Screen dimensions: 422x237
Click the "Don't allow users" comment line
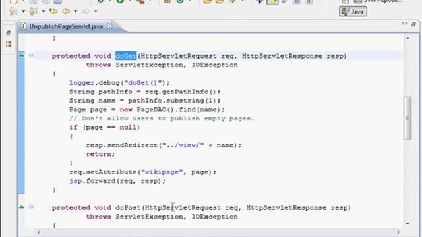pos(162,118)
